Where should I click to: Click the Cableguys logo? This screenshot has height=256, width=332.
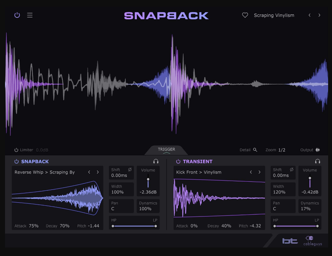pyautogui.click(x=313, y=241)
